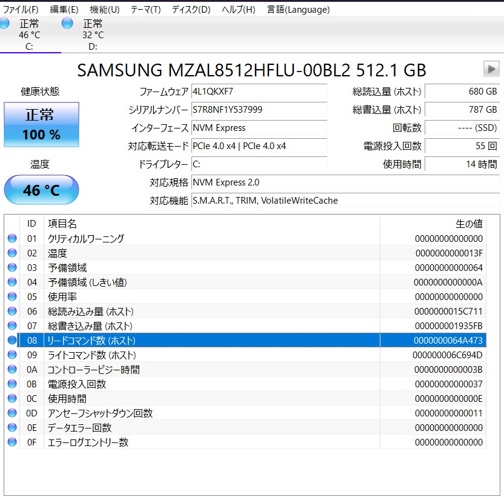Click the next disk arrow button

491,68
